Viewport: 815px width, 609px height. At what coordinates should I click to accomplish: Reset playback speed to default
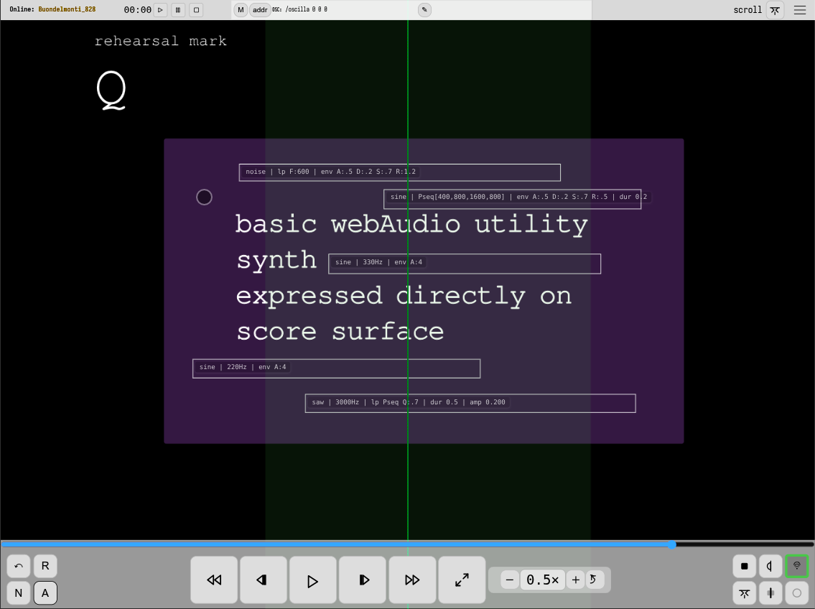[x=595, y=580]
